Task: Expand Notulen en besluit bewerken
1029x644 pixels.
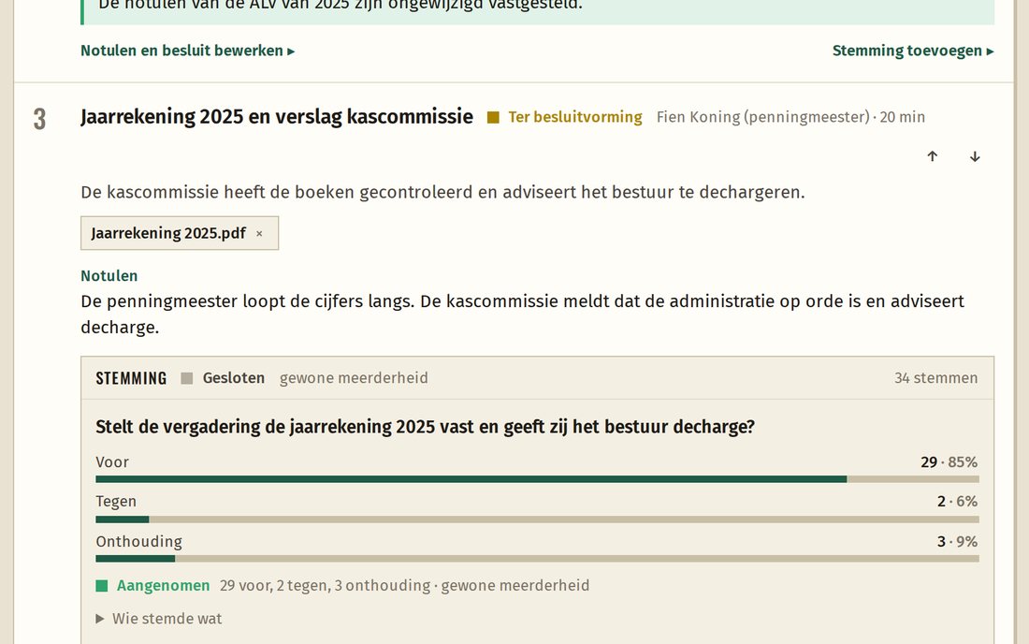Action: pos(188,51)
